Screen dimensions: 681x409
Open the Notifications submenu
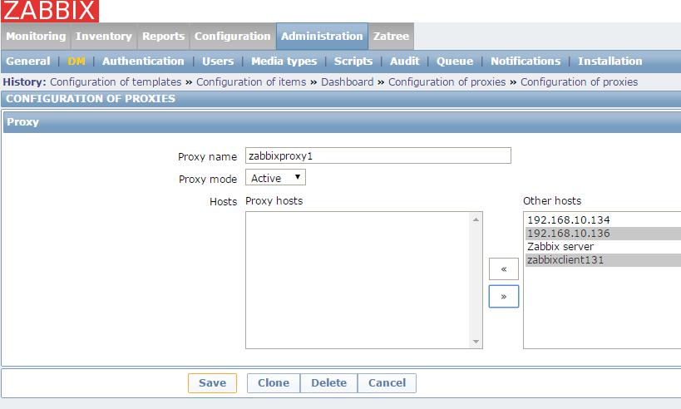(x=526, y=62)
